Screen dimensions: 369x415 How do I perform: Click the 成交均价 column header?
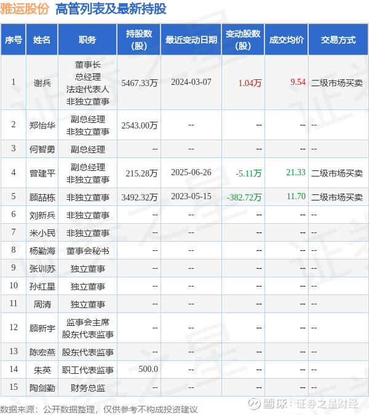click(x=287, y=40)
